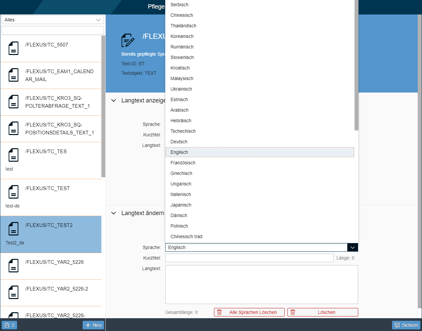Click the Kurztitel input field
The height and width of the screenshot is (331, 422).
[x=250, y=258]
